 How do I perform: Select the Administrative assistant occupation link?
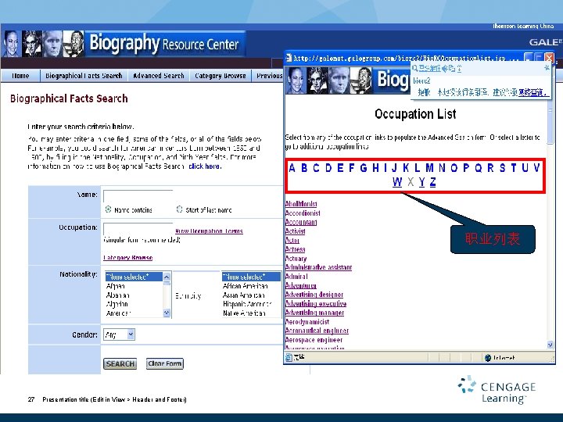coord(318,267)
